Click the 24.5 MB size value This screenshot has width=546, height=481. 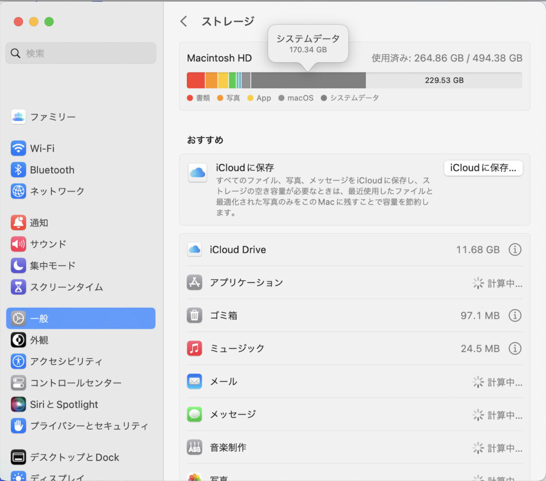pyautogui.click(x=480, y=349)
